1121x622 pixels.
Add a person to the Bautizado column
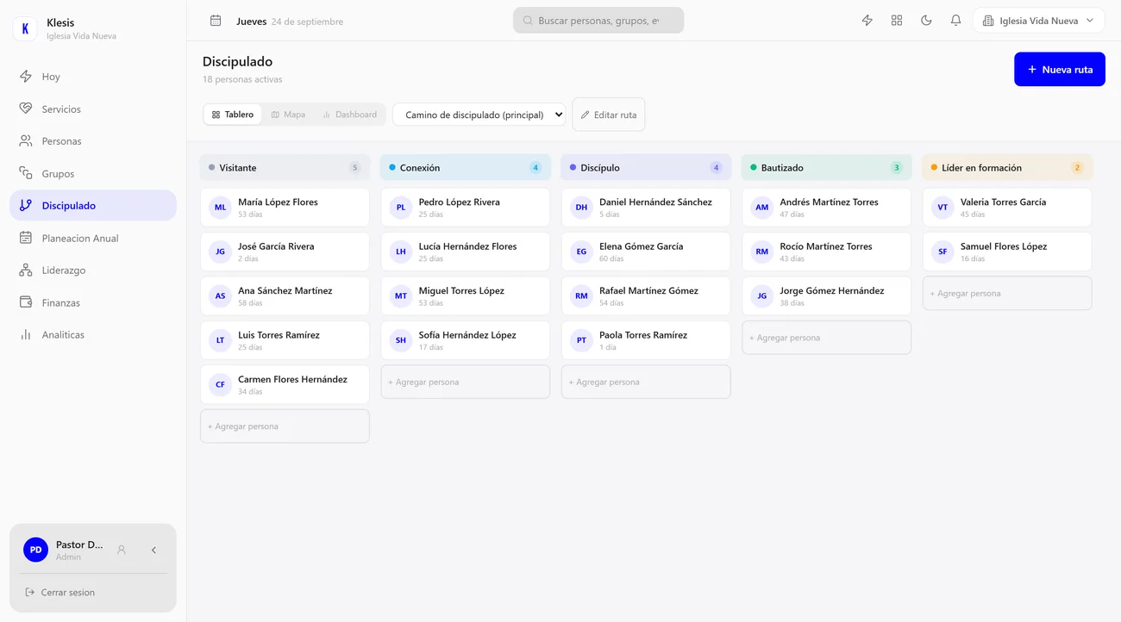coord(826,338)
